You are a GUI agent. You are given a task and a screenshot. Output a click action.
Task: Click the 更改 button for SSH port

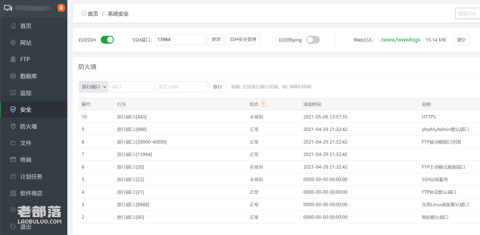click(216, 40)
